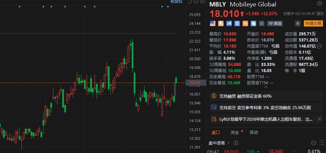Click the US flag market icon

[x=213, y=23]
